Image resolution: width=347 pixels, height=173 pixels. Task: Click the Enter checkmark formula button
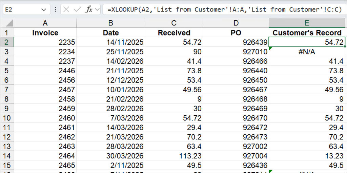[78, 9]
